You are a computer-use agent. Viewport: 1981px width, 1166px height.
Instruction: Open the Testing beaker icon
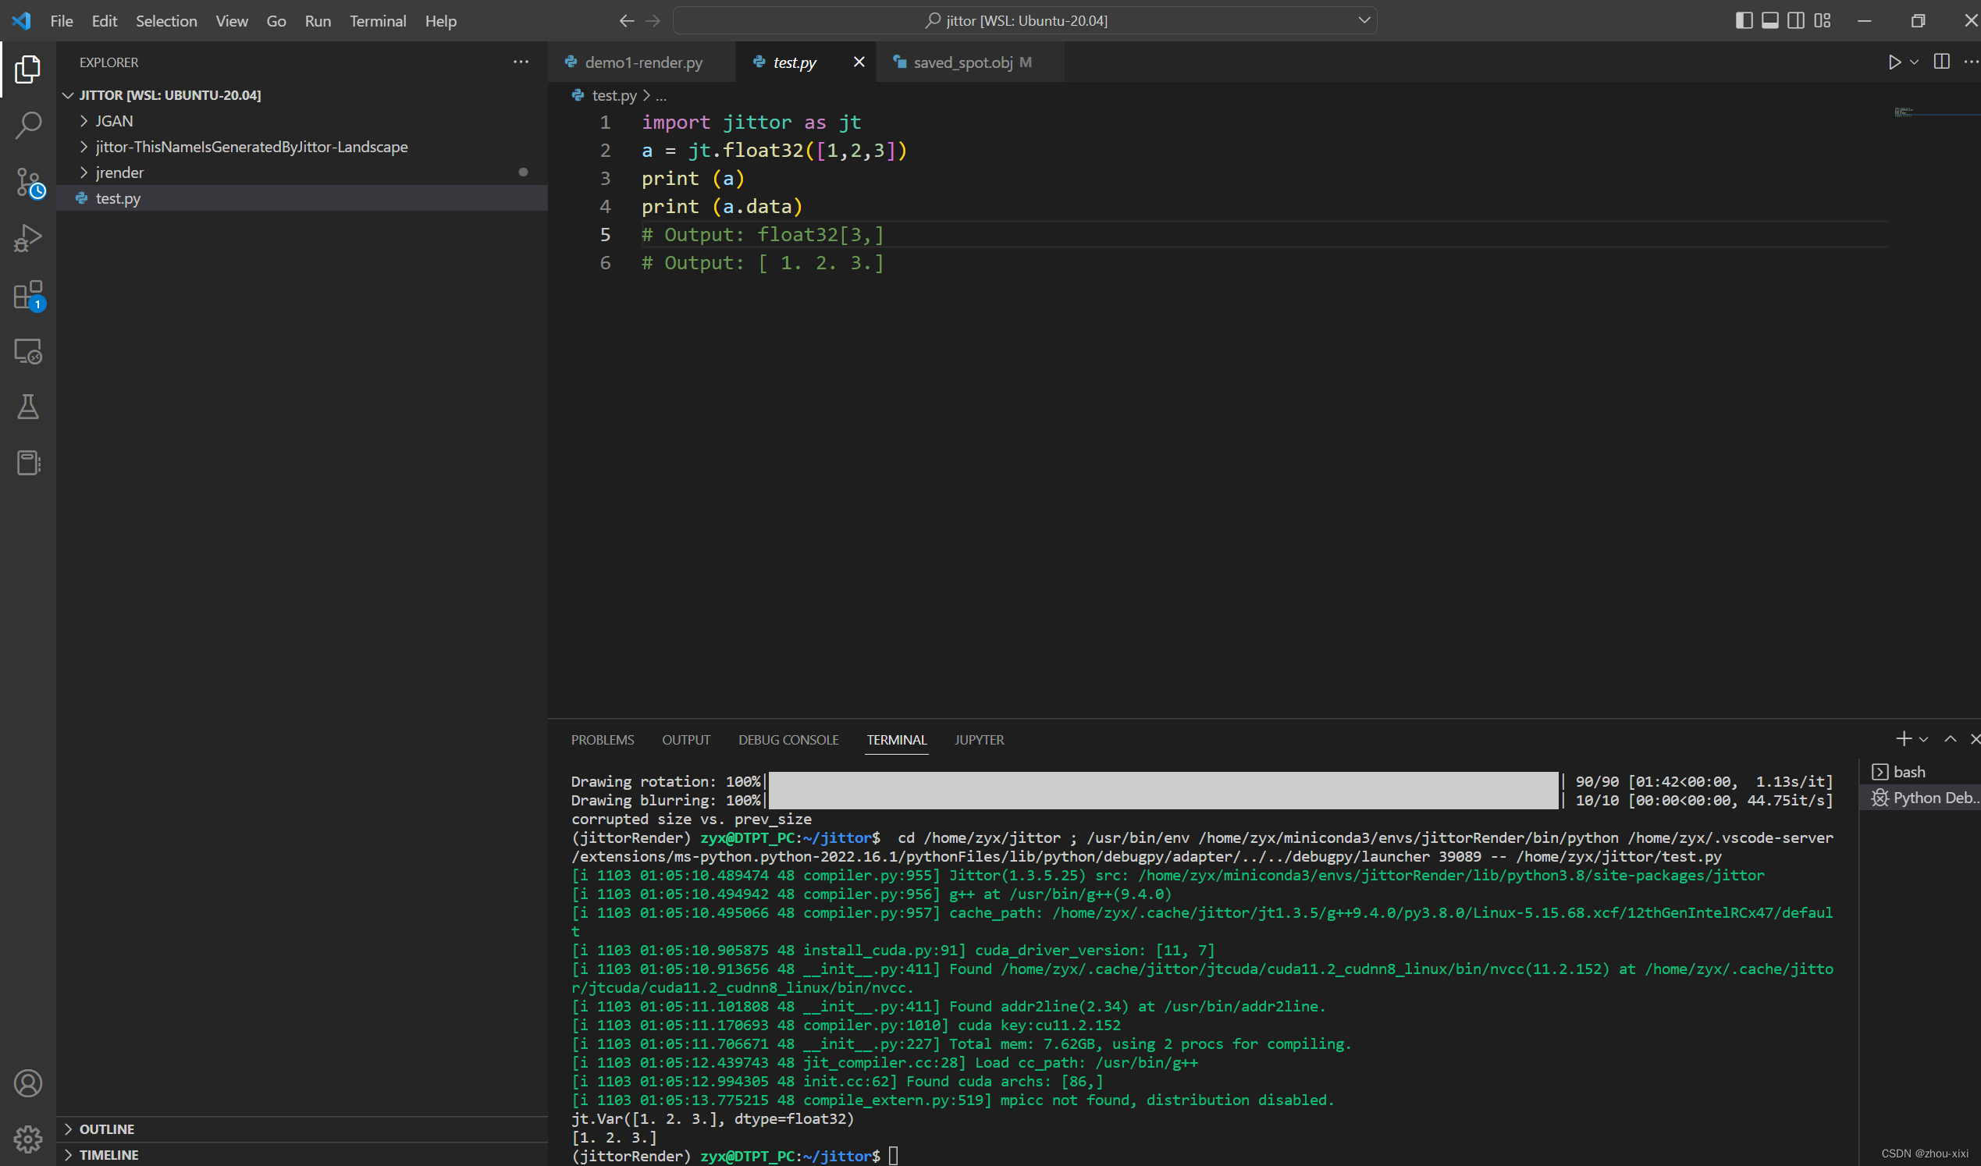click(28, 407)
